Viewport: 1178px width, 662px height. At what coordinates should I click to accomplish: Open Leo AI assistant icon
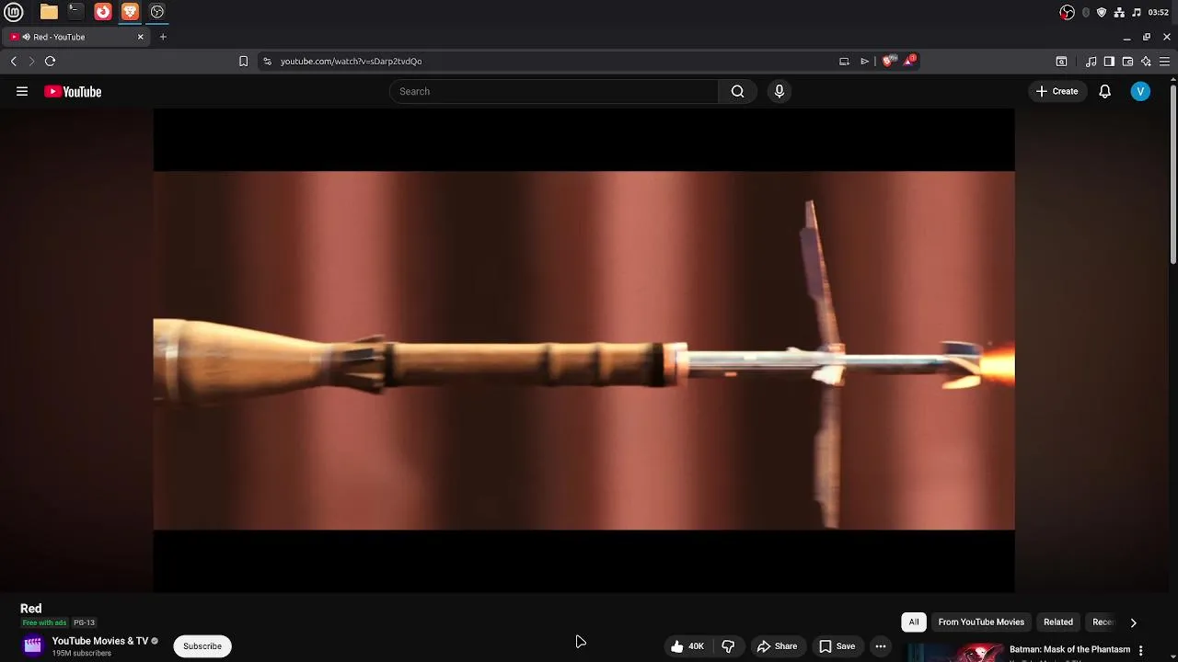pyautogui.click(x=1146, y=62)
